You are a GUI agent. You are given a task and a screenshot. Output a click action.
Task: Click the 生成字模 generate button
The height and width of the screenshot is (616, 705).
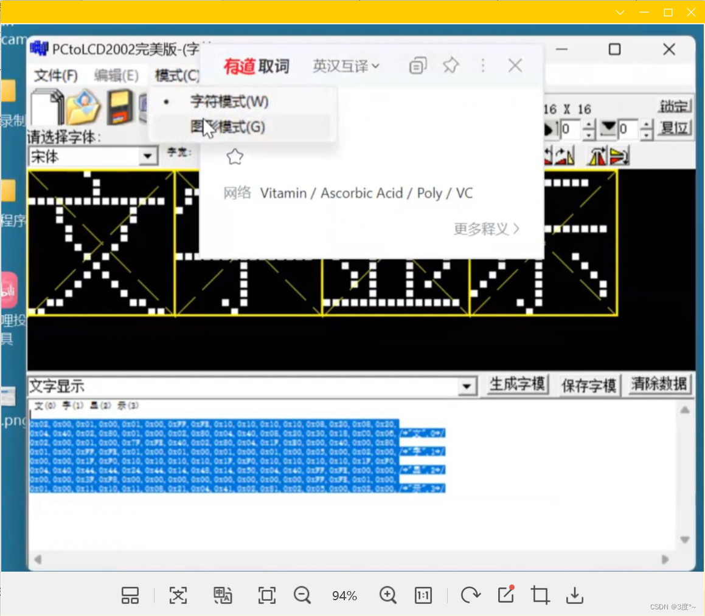point(517,385)
